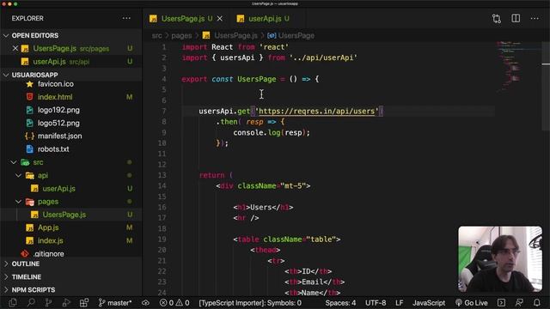Select userApi.js src/api in Open Editors
This screenshot has height=309, width=550.
[x=71, y=61]
